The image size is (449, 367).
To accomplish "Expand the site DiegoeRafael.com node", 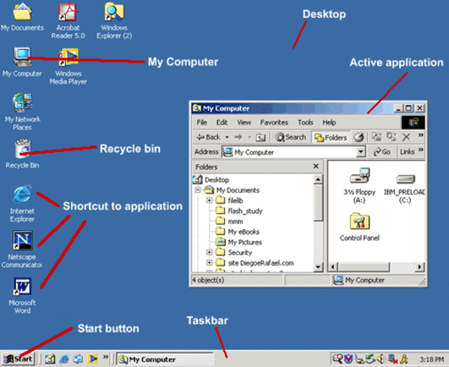I will pos(210,262).
